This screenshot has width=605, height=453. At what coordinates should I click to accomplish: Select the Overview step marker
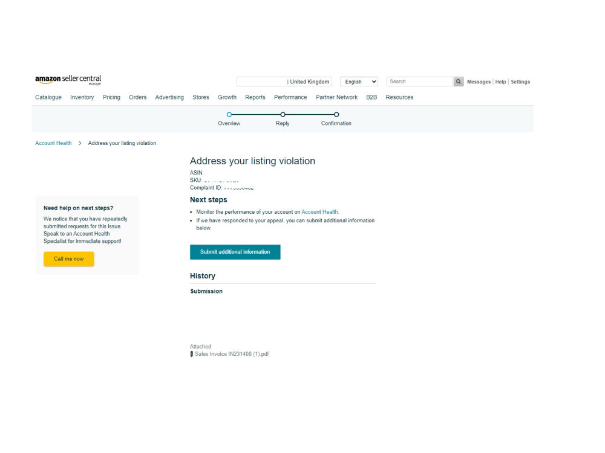point(229,114)
